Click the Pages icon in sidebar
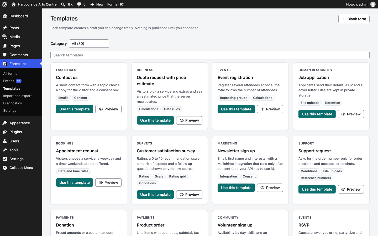This screenshot has height=236, width=378. point(5,46)
